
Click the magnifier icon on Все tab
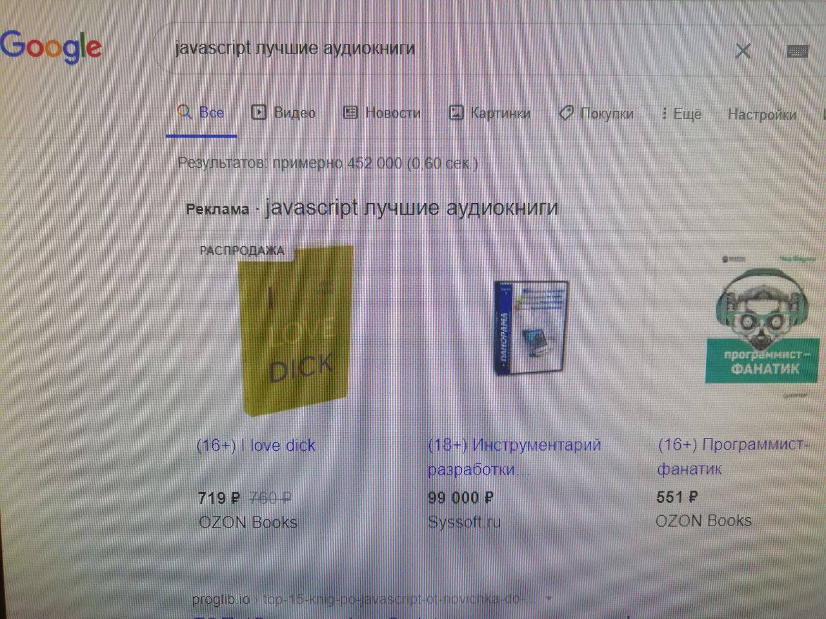[185, 112]
